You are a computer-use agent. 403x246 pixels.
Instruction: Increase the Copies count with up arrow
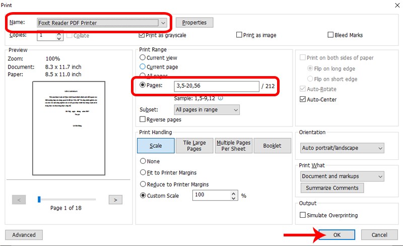[x=59, y=33]
